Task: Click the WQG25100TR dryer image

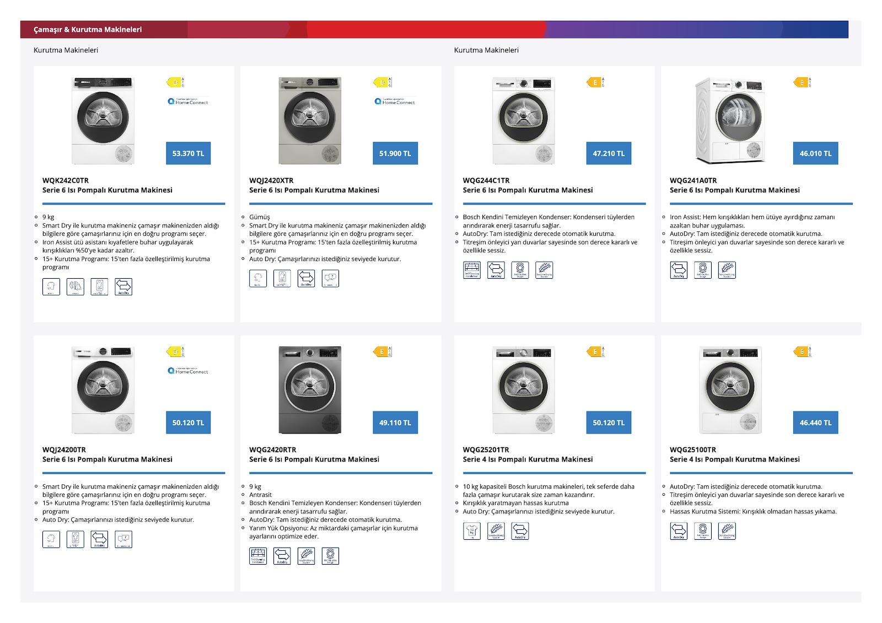Action: (x=730, y=390)
